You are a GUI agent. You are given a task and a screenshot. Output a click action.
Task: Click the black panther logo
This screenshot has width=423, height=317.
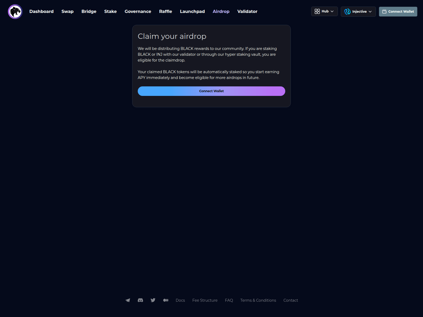(x=15, y=12)
